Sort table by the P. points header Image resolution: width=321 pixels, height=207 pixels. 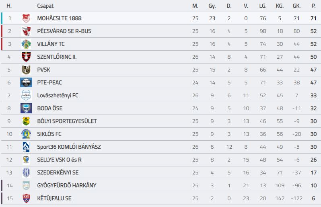tap(313, 6)
